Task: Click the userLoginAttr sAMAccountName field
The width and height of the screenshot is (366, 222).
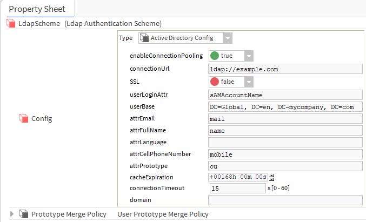Action: tap(285, 95)
